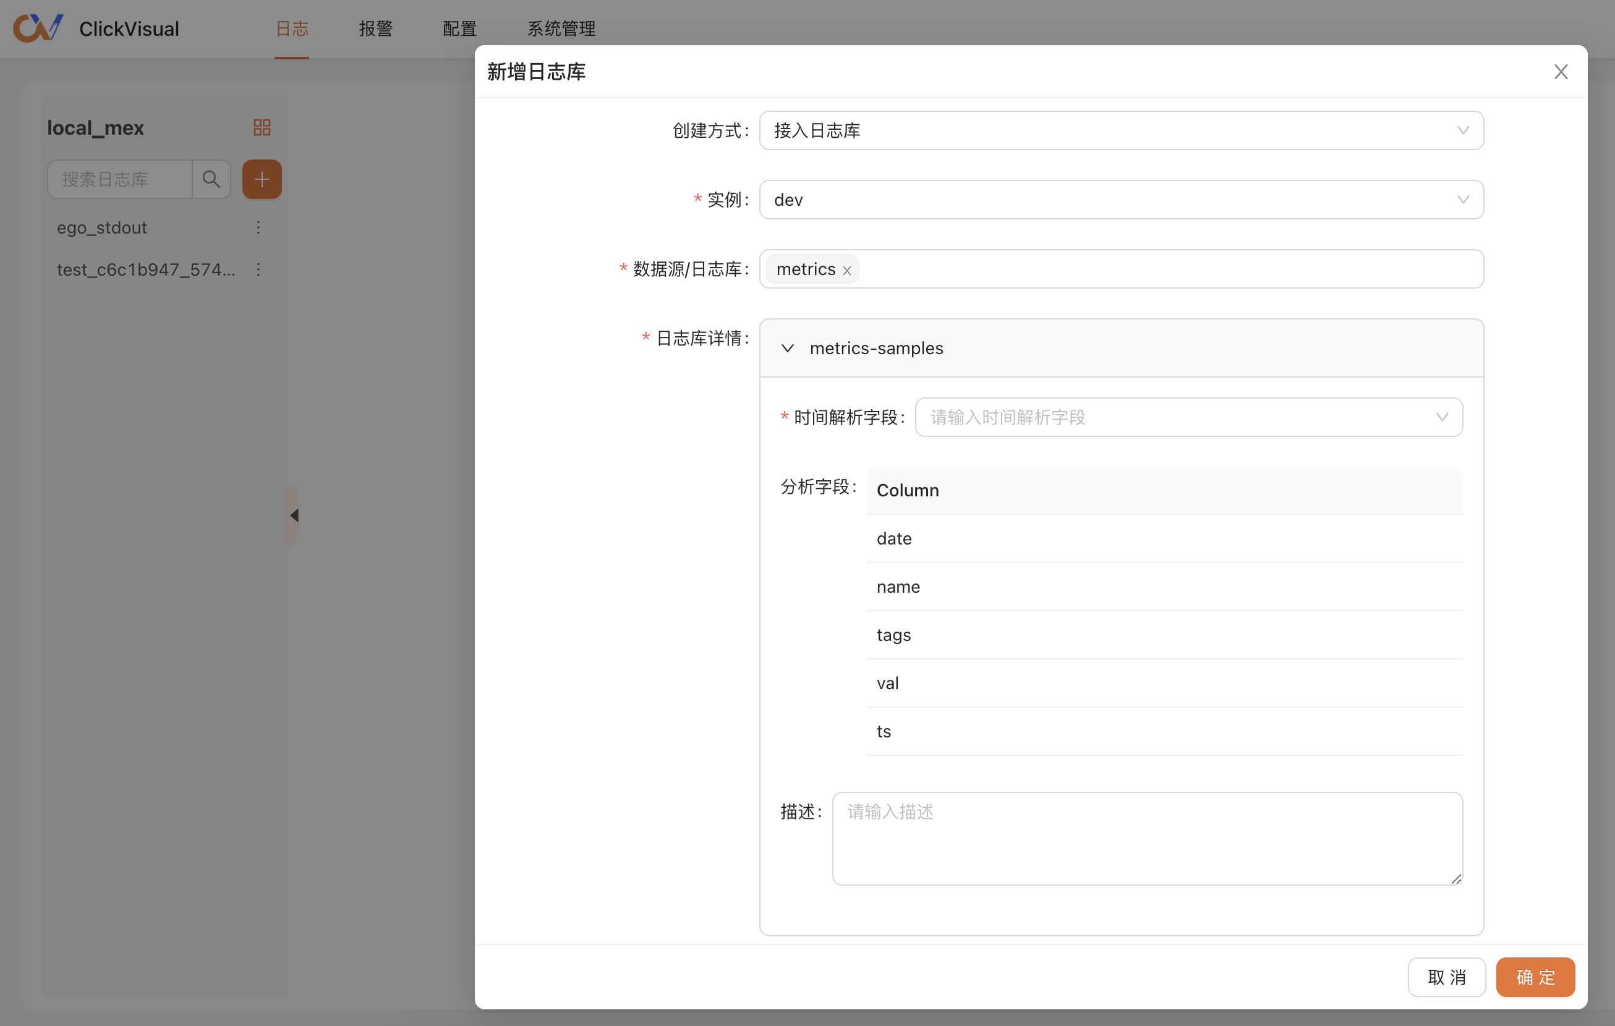Close the 新增日志库 dialog
This screenshot has height=1026, width=1615.
point(1561,72)
